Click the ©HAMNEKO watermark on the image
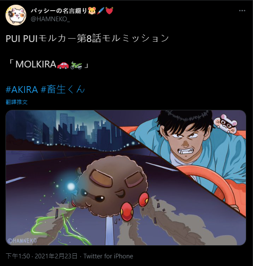This screenshot has height=266, width=253. pos(22,241)
